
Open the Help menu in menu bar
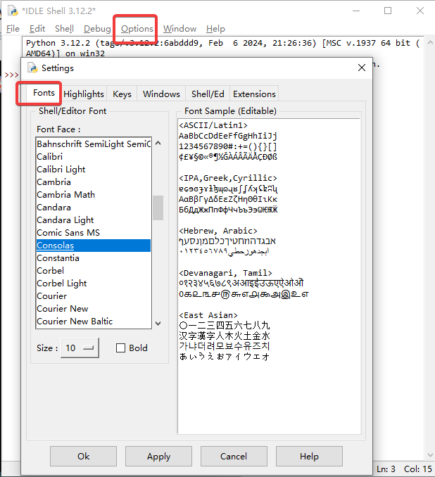click(x=215, y=29)
